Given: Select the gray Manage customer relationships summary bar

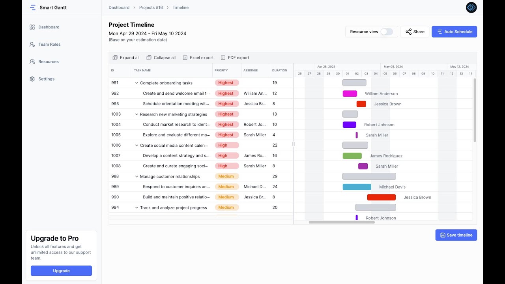Looking at the screenshot, I should pos(369,177).
